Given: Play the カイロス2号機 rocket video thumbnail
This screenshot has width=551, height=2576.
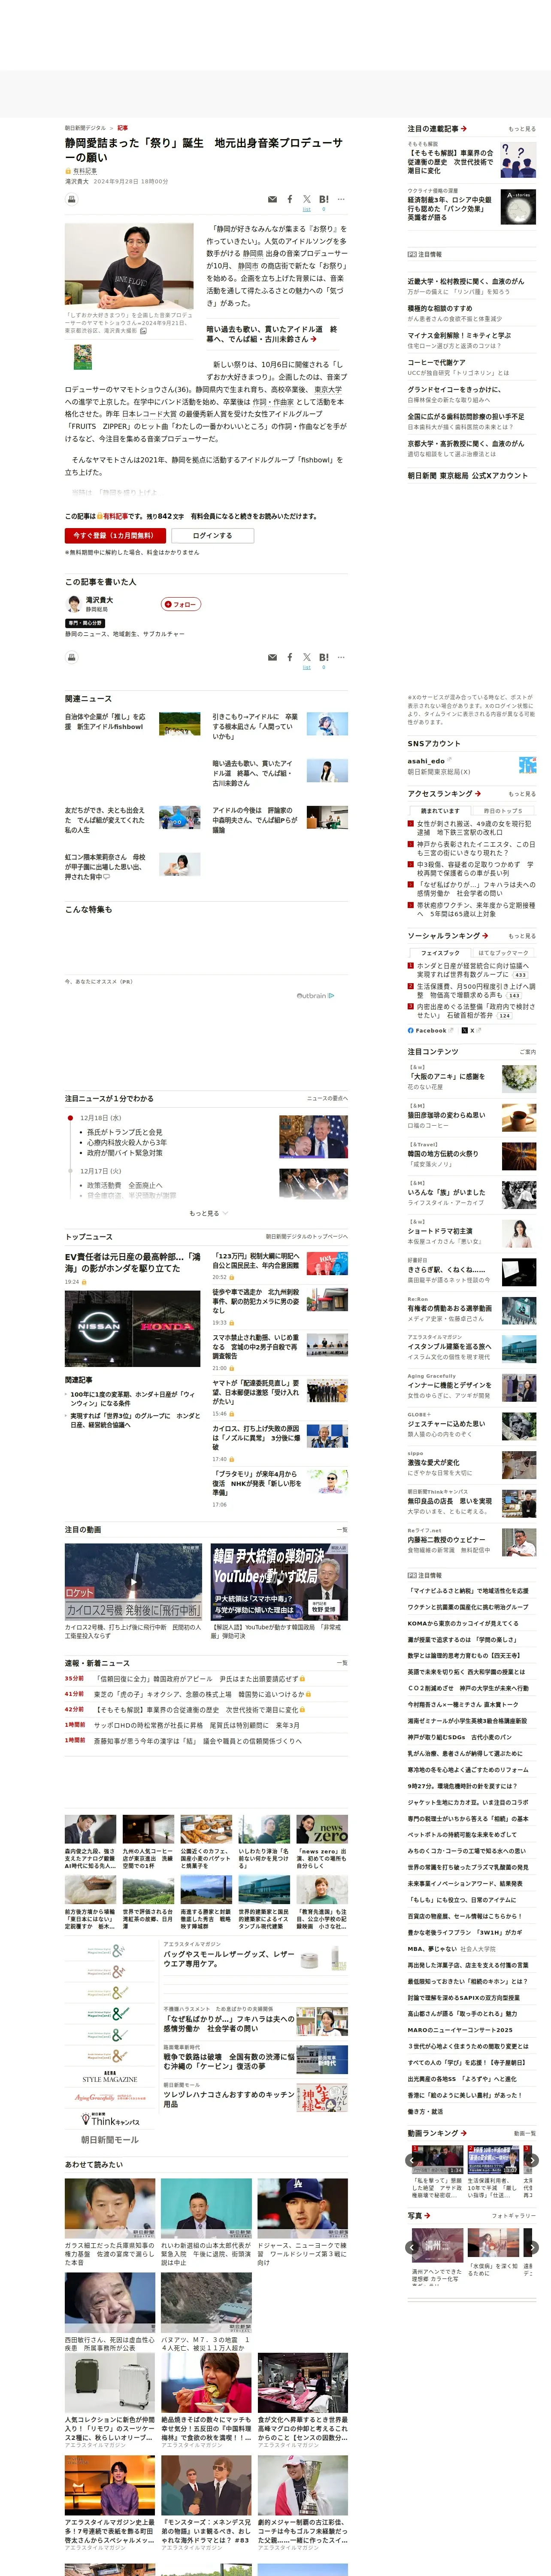Looking at the screenshot, I should click(133, 1582).
